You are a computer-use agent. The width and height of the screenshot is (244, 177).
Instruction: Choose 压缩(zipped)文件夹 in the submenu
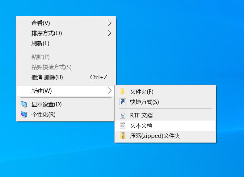pyautogui.click(x=165, y=136)
